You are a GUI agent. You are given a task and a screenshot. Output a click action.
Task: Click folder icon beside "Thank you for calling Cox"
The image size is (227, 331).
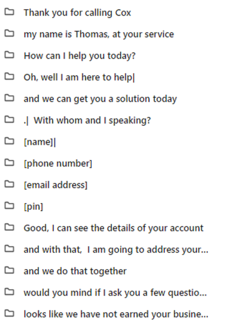pos(9,12)
